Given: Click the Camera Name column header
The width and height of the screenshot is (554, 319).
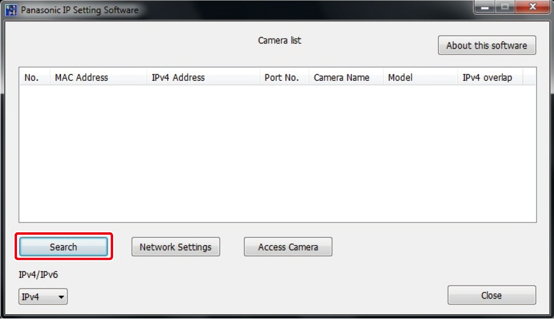Looking at the screenshot, I should click(346, 77).
